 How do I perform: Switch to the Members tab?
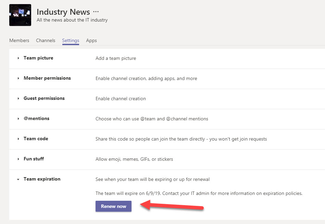pos(19,40)
